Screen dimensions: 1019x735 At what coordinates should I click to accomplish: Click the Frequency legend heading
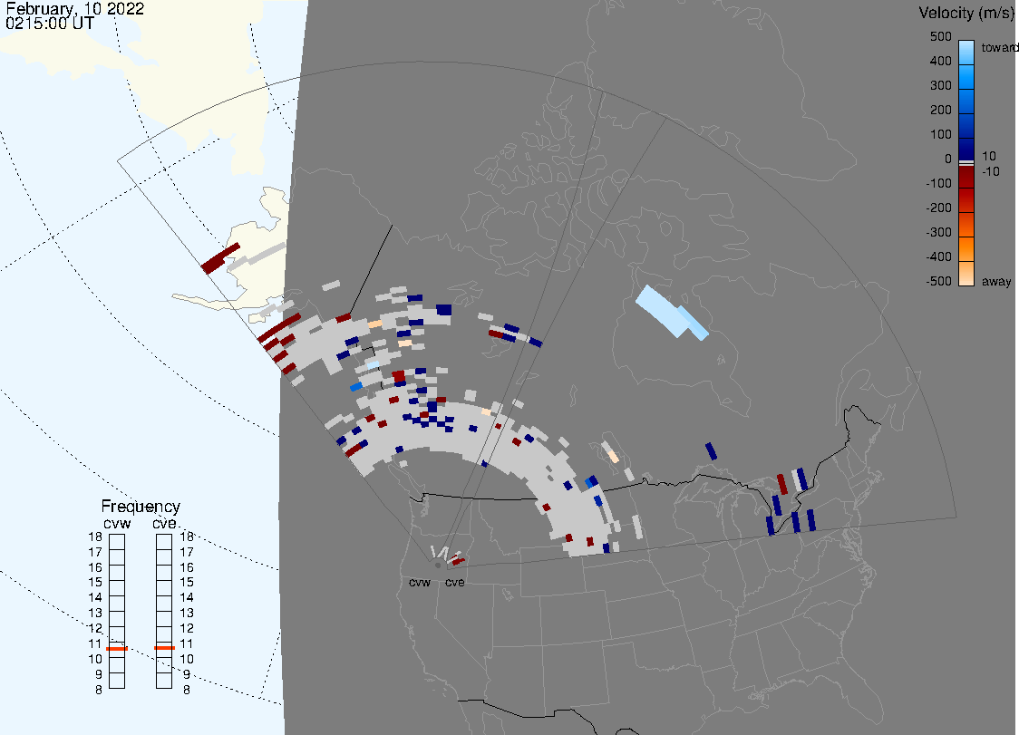141,507
